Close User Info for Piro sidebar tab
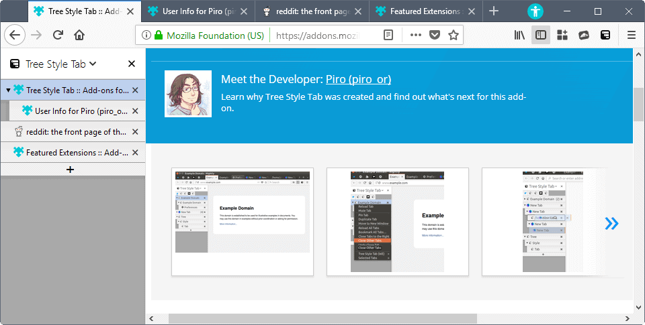Image resolution: width=645 pixels, height=325 pixels. 135,111
